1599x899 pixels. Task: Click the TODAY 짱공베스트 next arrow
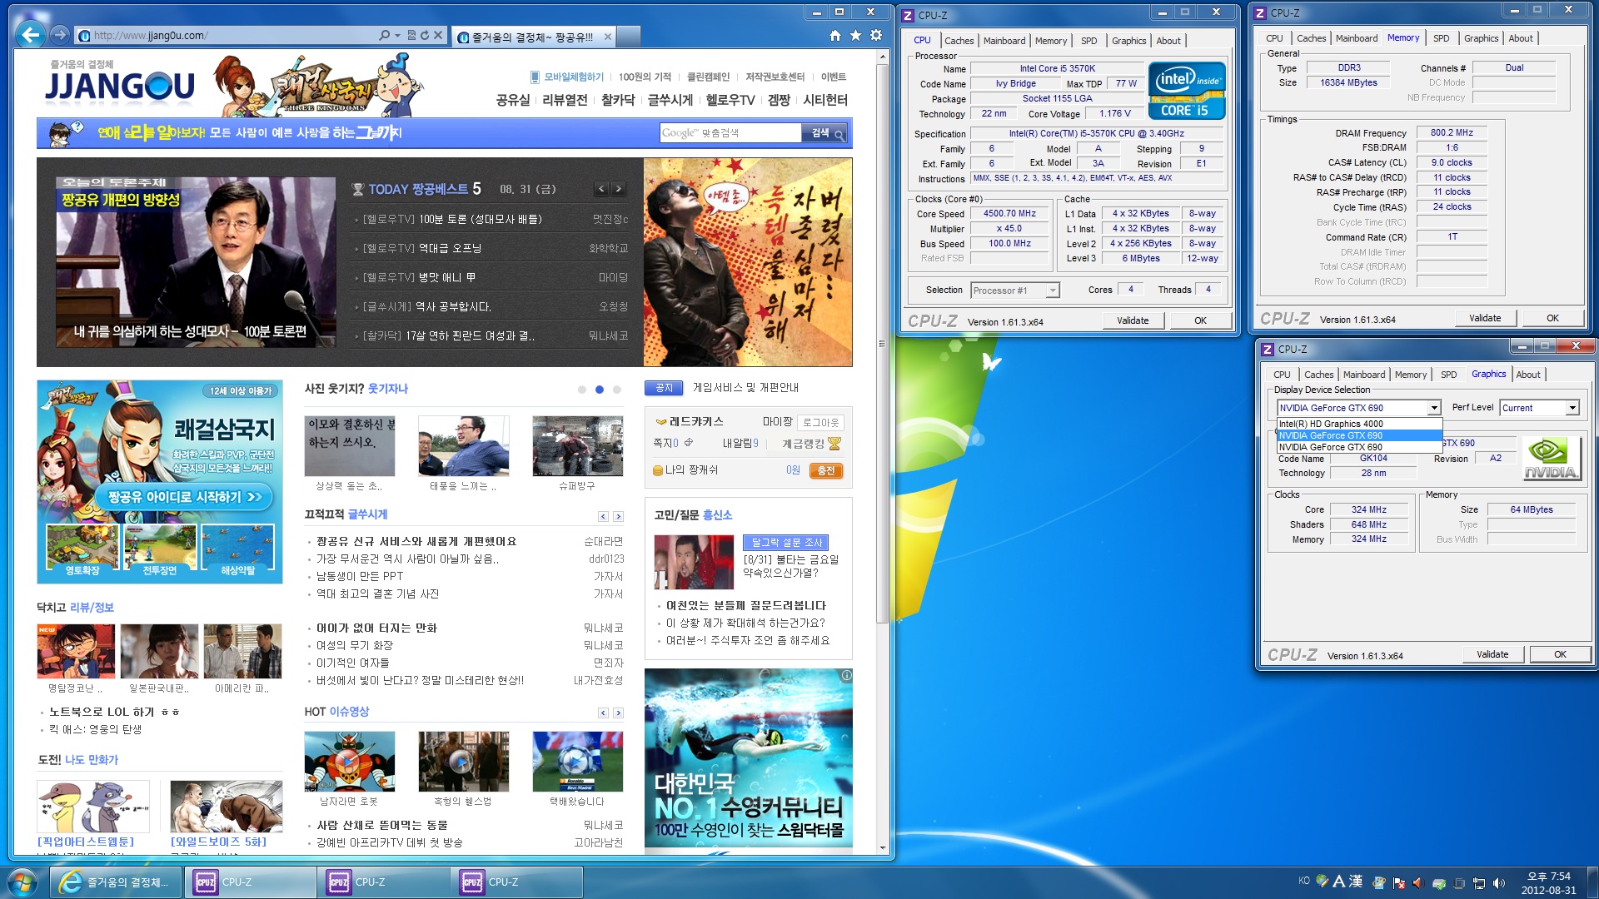[618, 189]
